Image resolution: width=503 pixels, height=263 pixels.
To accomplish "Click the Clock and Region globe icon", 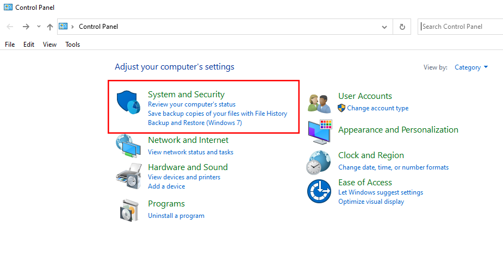I will tap(319, 161).
